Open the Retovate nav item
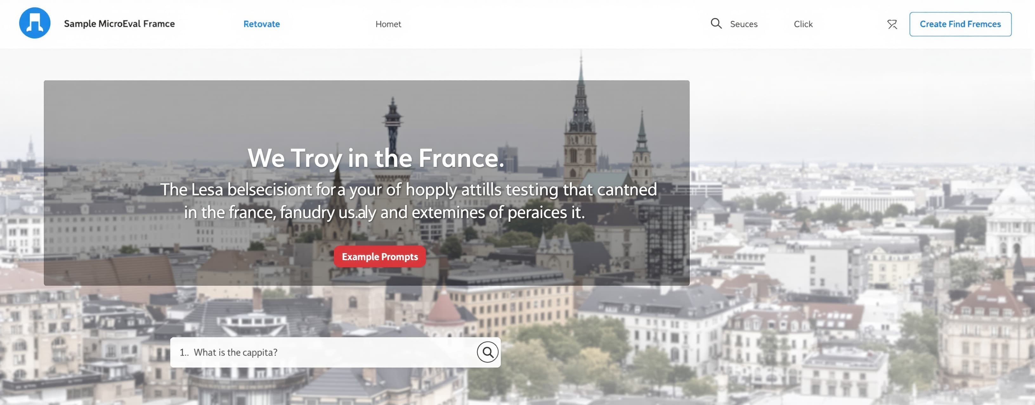Screen dimensions: 1035x405 coord(262,24)
